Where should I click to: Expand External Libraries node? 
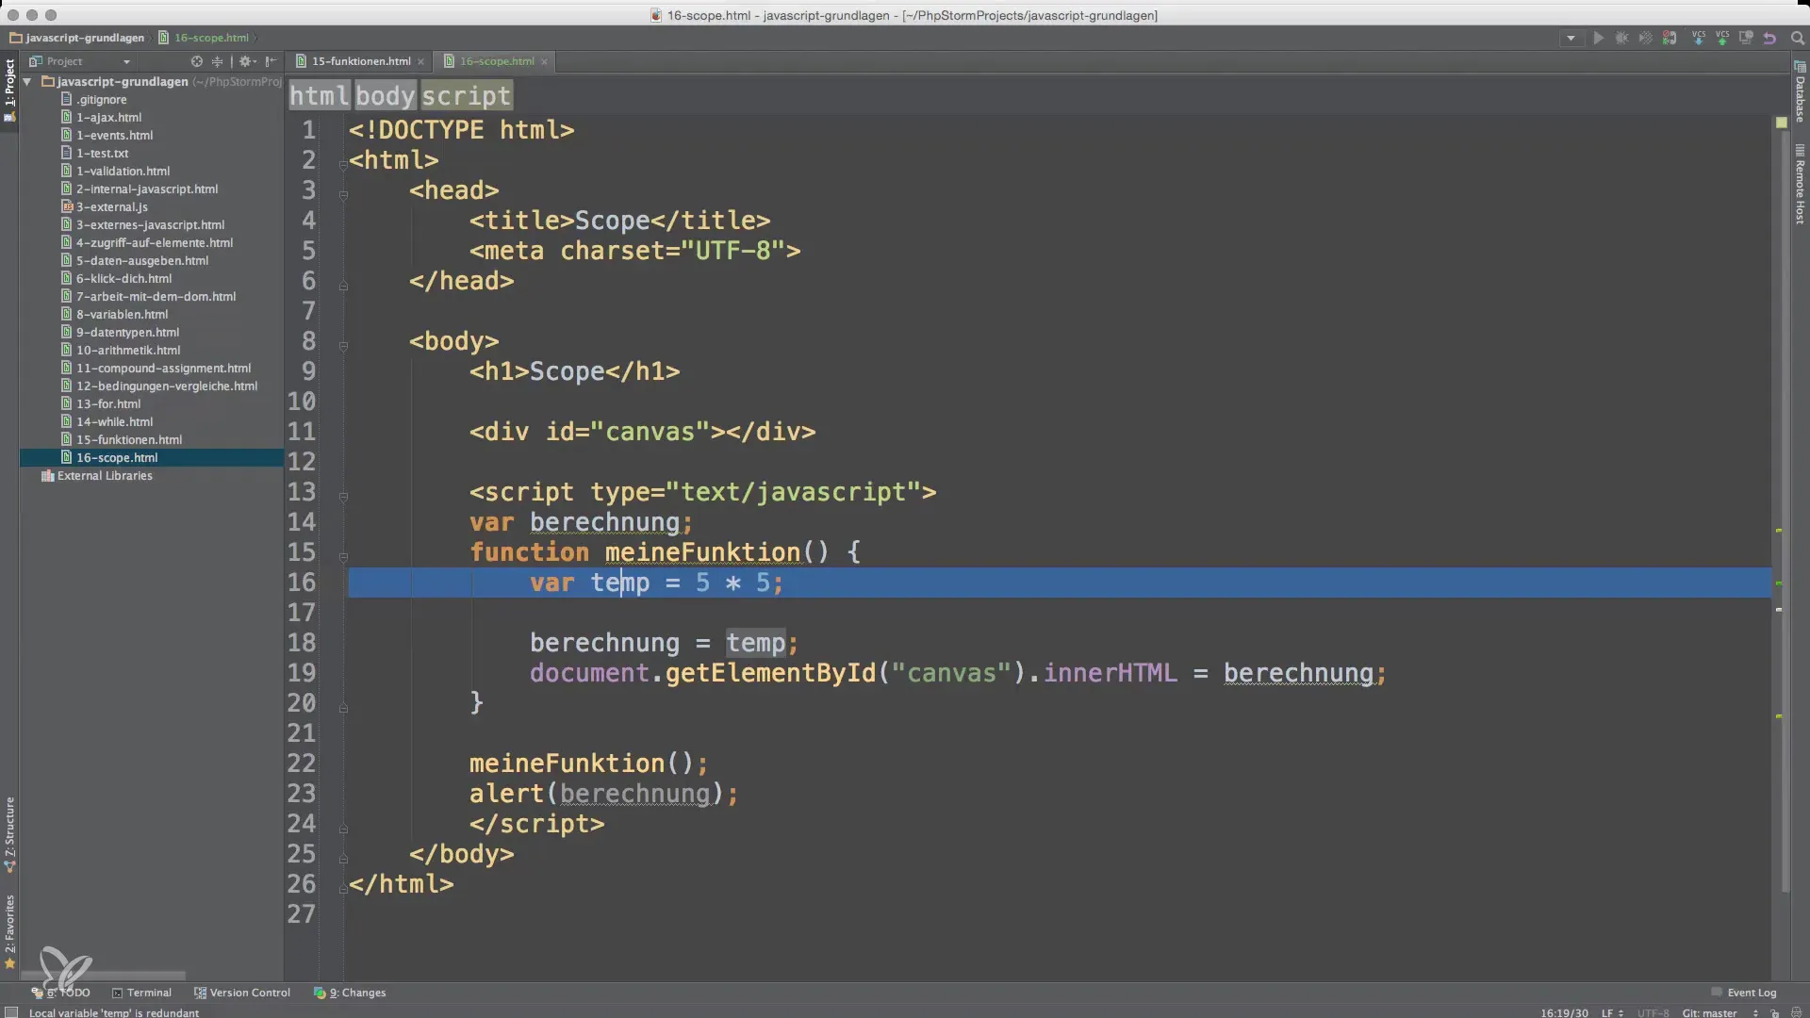click(x=104, y=476)
